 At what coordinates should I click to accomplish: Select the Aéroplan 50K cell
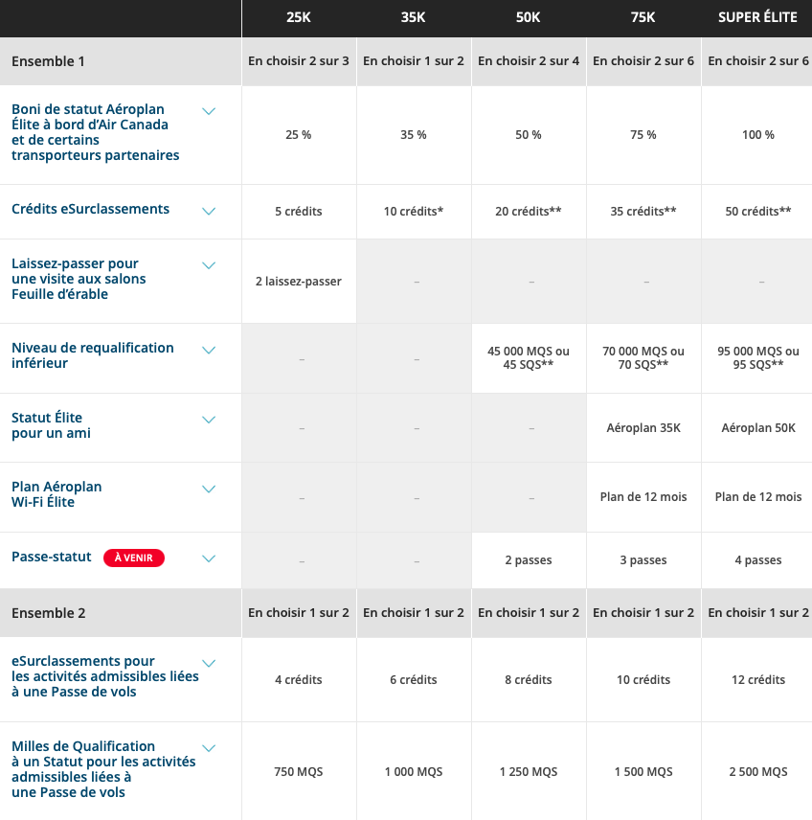tap(757, 427)
